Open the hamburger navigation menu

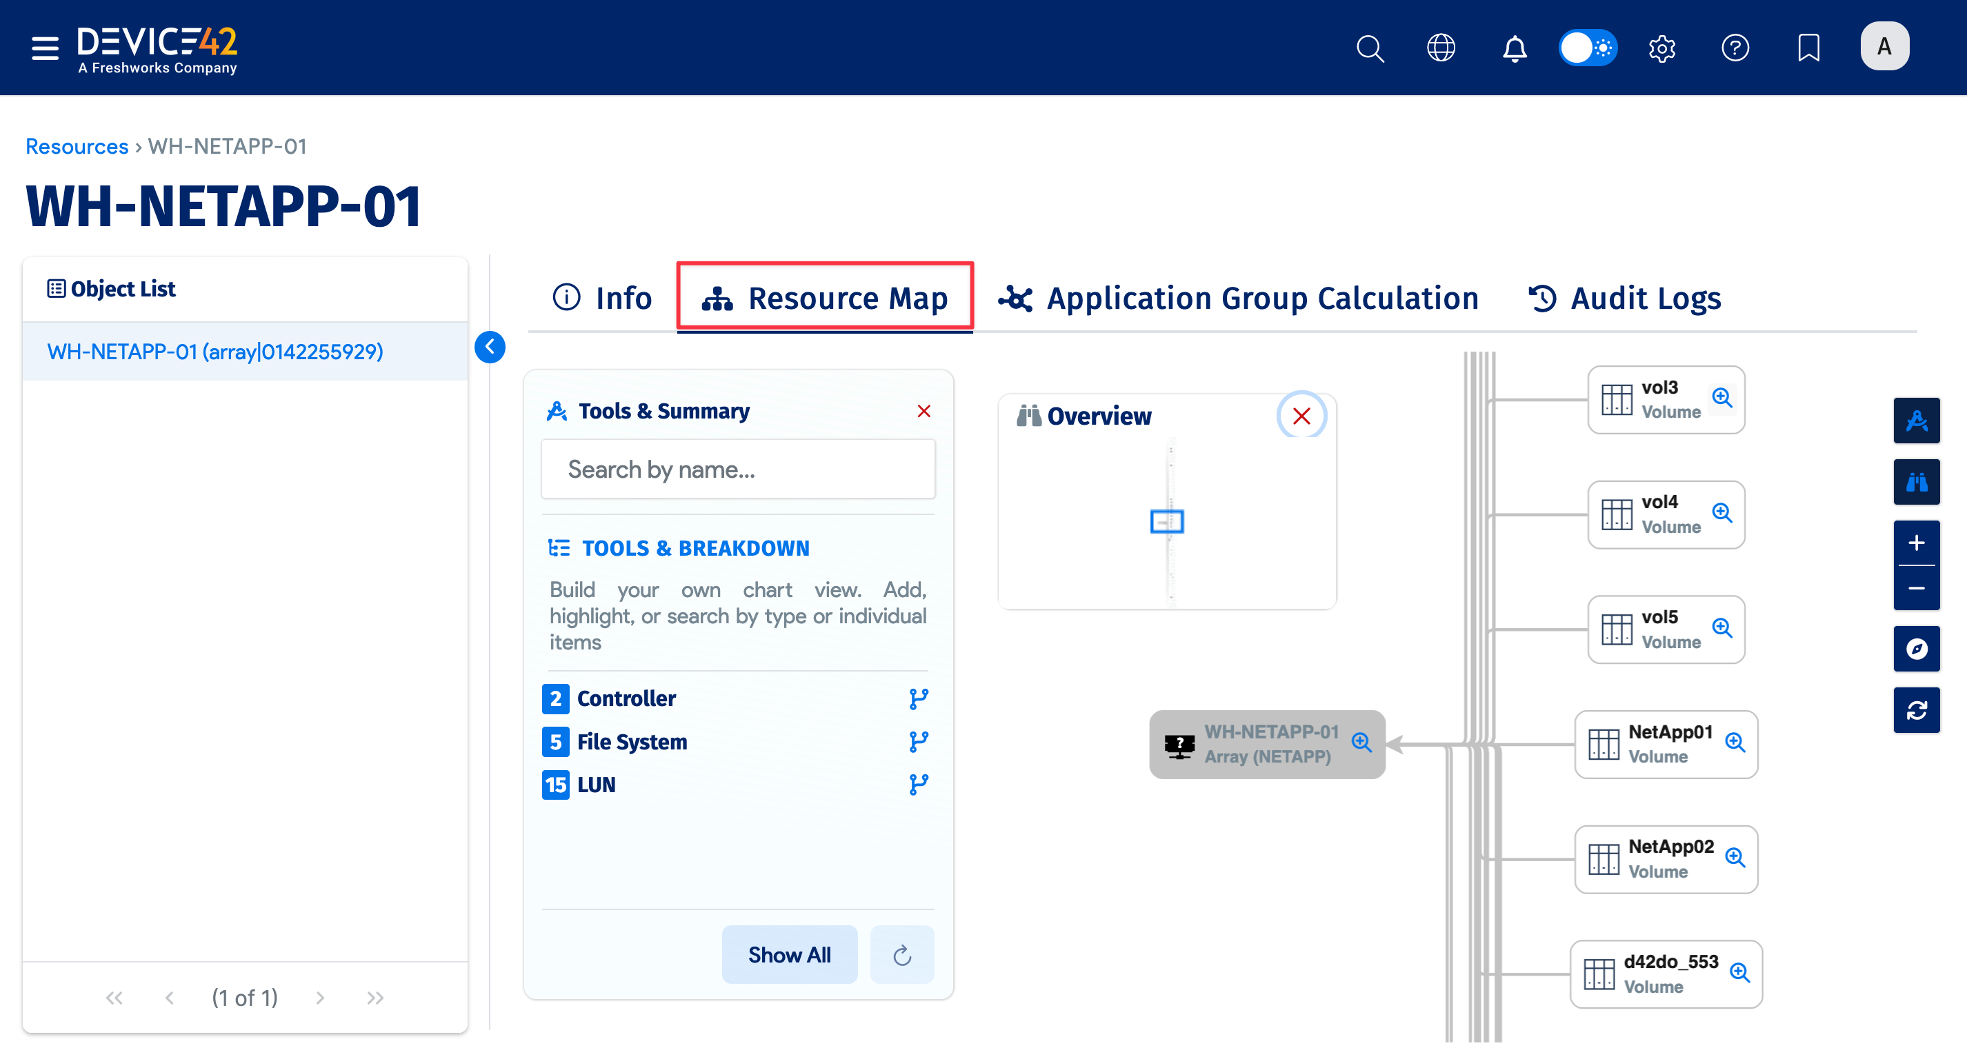pyautogui.click(x=44, y=48)
